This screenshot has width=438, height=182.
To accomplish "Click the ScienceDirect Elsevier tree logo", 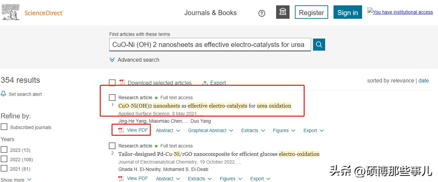I will [x=11, y=13].
